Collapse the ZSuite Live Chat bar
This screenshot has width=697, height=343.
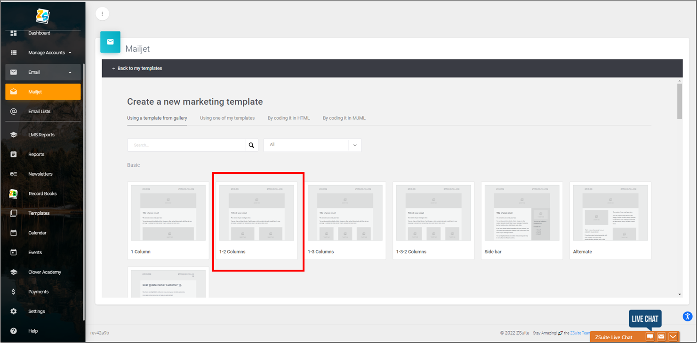pos(673,337)
